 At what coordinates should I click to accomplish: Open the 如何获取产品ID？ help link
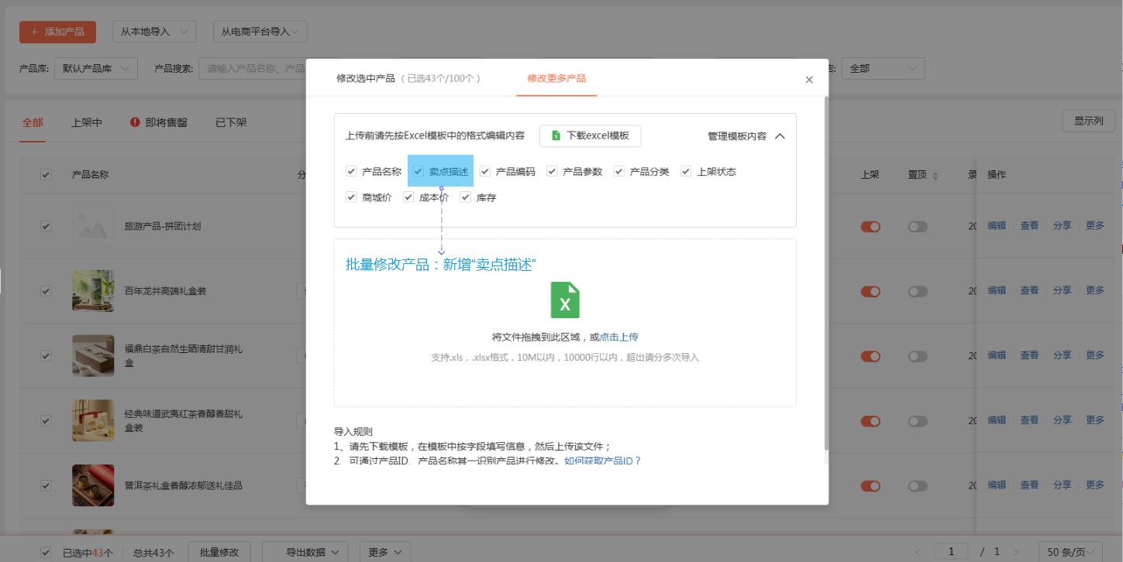[x=602, y=461]
